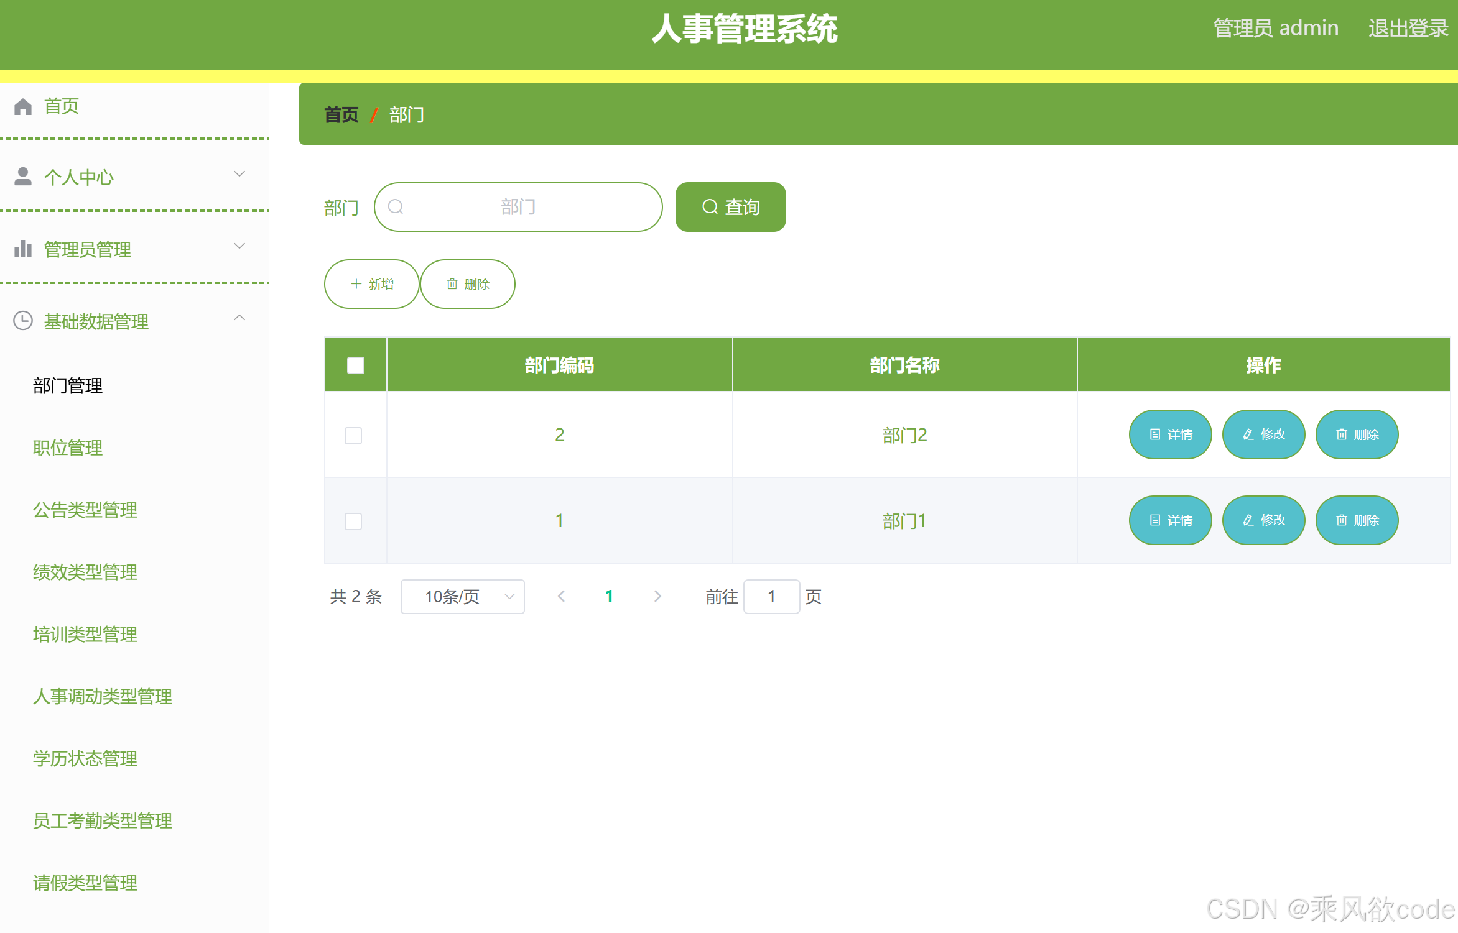Viewport: 1458px width, 933px height.
Task: Click the clock icon beside 基础数据管理
Action: click(x=23, y=321)
